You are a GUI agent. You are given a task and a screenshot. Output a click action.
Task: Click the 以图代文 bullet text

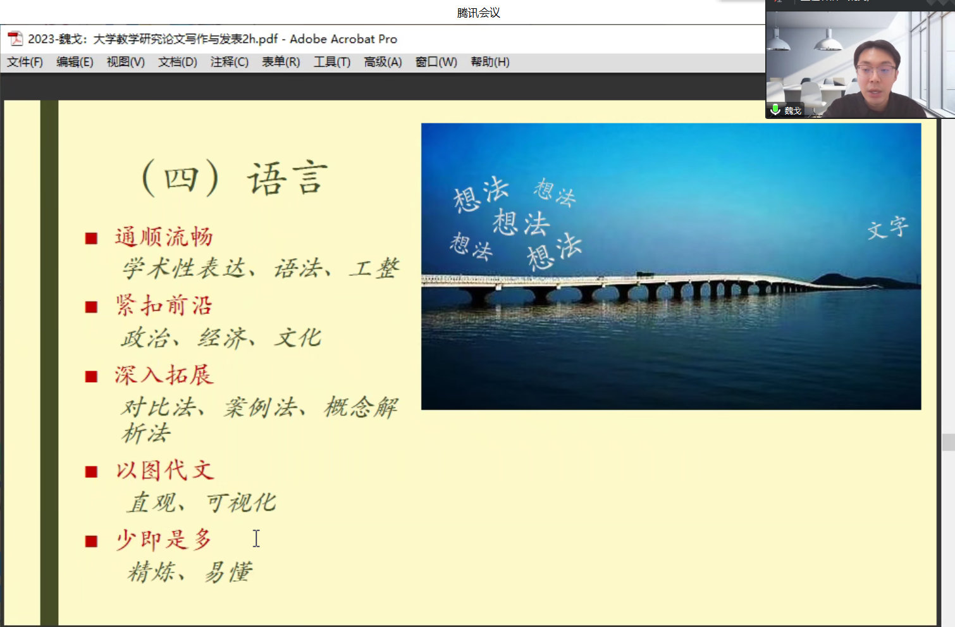(x=165, y=471)
